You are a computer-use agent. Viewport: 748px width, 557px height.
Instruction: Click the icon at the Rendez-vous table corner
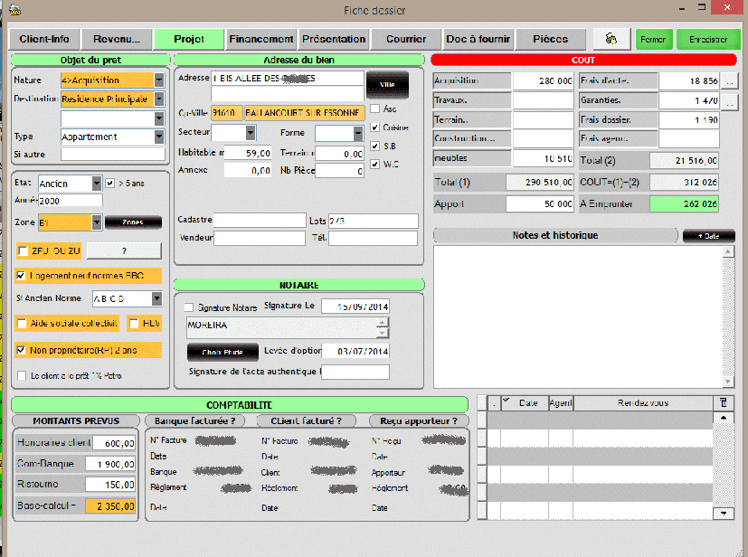[x=723, y=402]
